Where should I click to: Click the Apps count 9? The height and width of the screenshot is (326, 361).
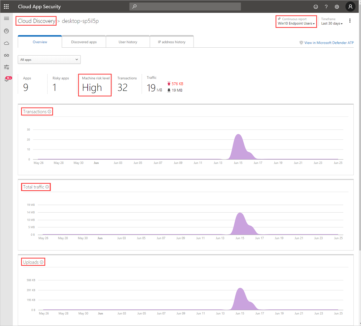(x=26, y=87)
